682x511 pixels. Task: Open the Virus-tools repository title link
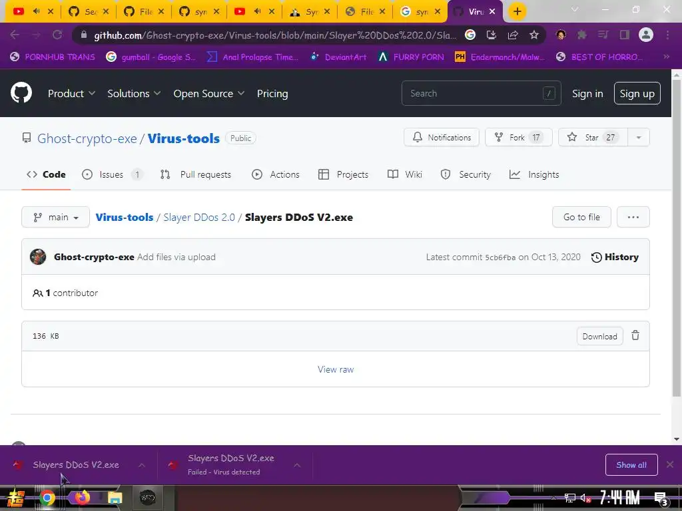coord(184,138)
